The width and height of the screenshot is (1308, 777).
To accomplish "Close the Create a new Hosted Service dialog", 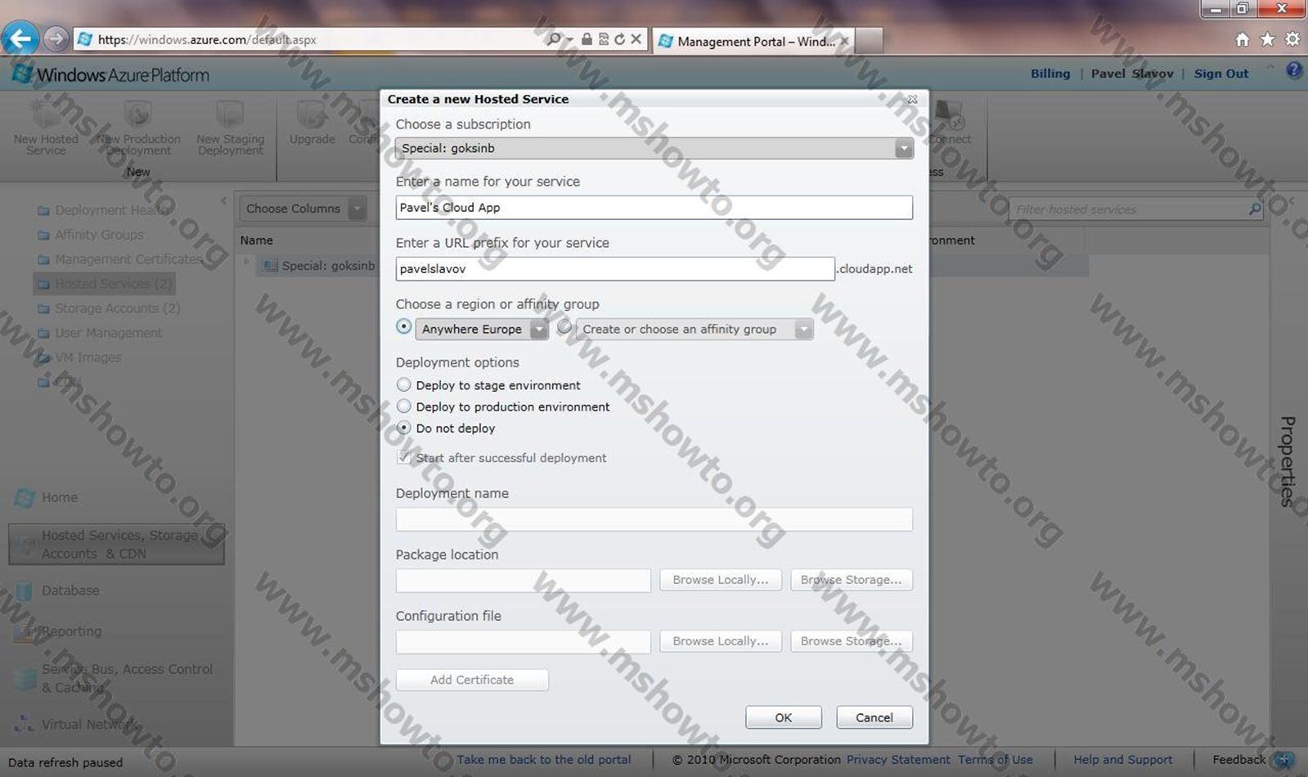I will (912, 99).
